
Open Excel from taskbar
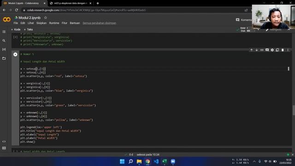coord(165,161)
